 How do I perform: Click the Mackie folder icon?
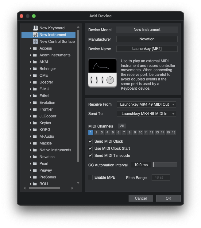point(35,143)
